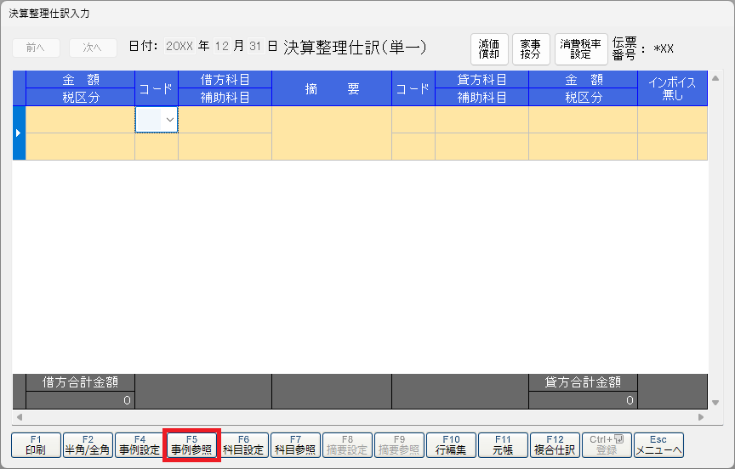This screenshot has width=735, height=469.
Task: Click the row selector arrow marker
Action: coord(19,133)
